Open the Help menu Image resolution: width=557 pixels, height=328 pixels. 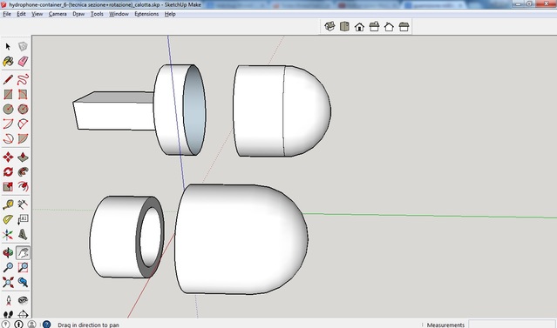(x=170, y=14)
